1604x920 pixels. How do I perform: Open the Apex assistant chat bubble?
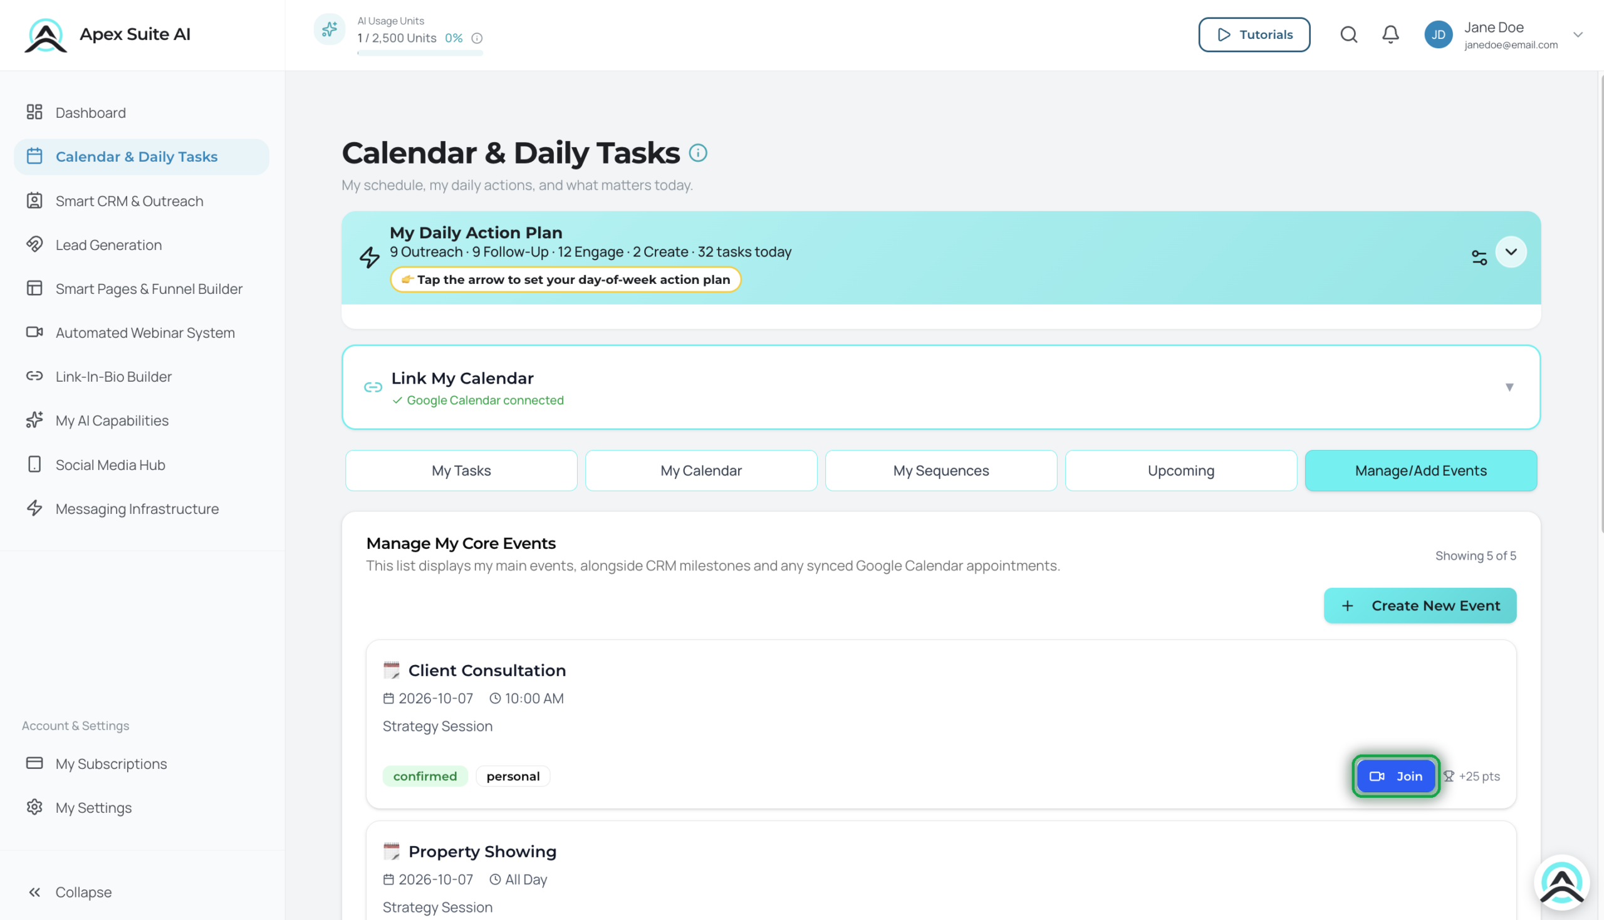tap(1561, 882)
